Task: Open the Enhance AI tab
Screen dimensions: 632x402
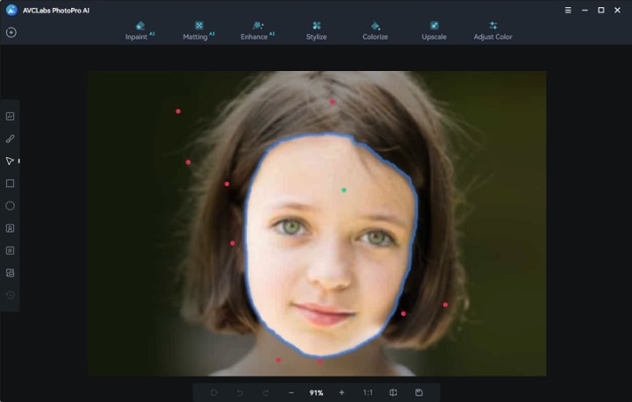Action: pos(257,31)
